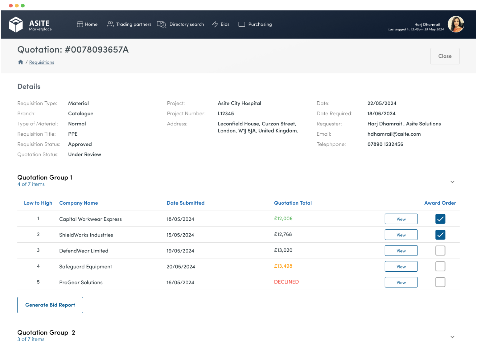The width and height of the screenshot is (477, 349).
Task: Sort by Low to High column
Action: [x=38, y=203]
